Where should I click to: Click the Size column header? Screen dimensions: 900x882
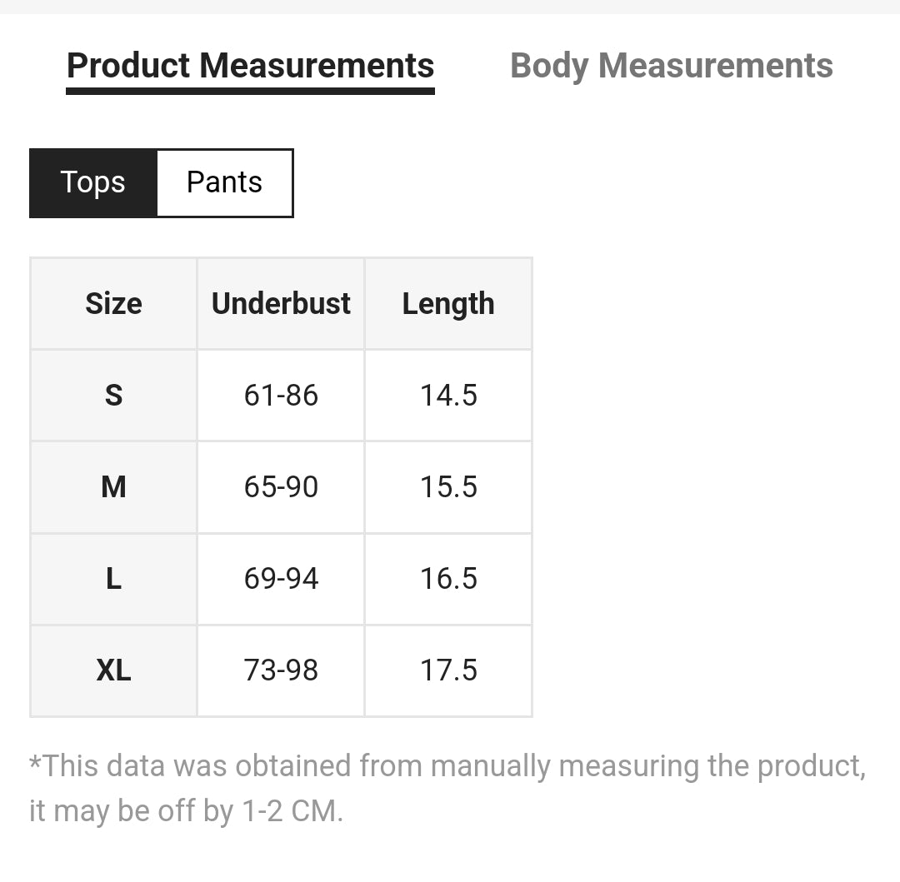113,304
